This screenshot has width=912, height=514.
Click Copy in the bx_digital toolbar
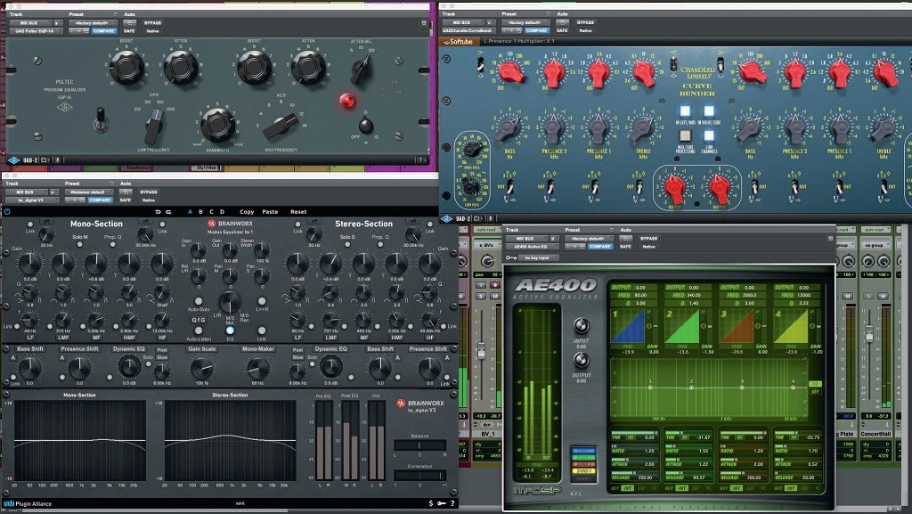pos(247,212)
